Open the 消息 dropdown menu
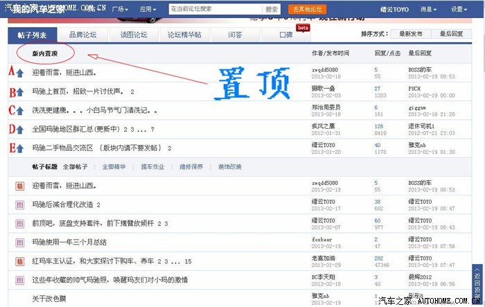 coord(428,9)
